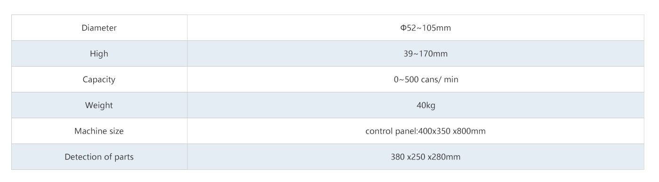The width and height of the screenshot is (659, 182).
Task: Click the Detection of parts label
Action: pyautogui.click(x=99, y=157)
